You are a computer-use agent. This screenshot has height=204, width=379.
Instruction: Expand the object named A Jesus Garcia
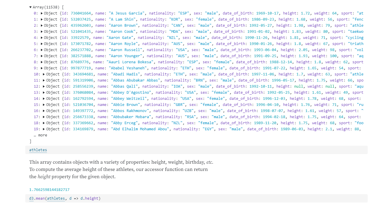42,13
